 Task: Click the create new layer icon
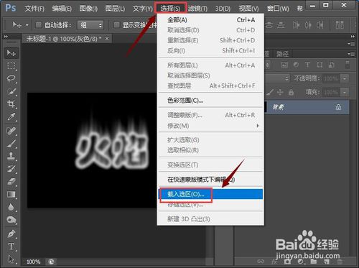pos(327,262)
